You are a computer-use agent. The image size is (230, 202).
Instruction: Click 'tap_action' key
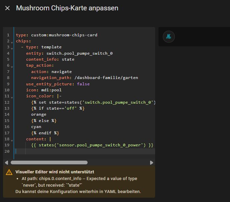[x=39, y=65]
